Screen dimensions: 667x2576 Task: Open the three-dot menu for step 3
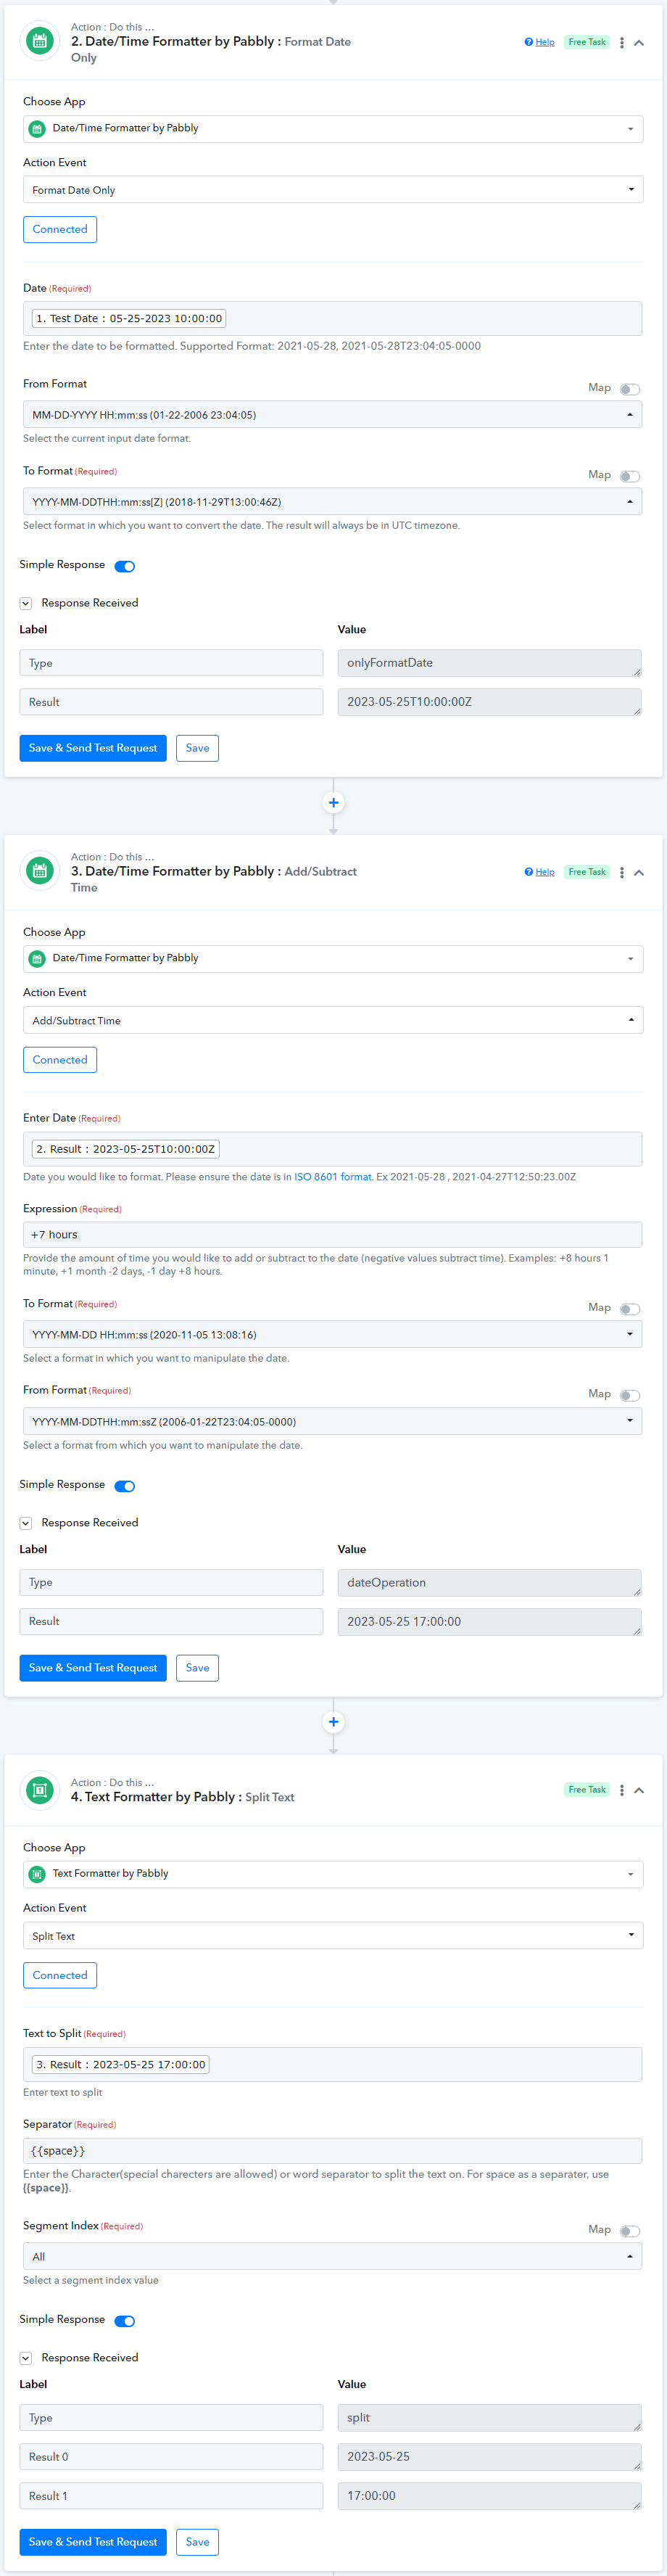[622, 873]
